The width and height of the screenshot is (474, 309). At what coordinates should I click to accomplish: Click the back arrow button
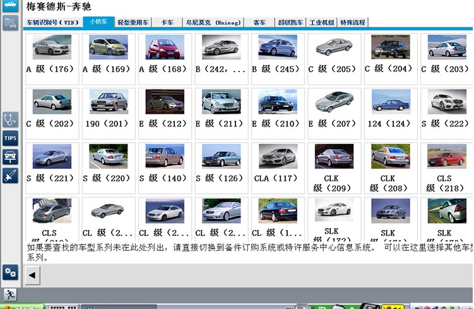[32, 276]
